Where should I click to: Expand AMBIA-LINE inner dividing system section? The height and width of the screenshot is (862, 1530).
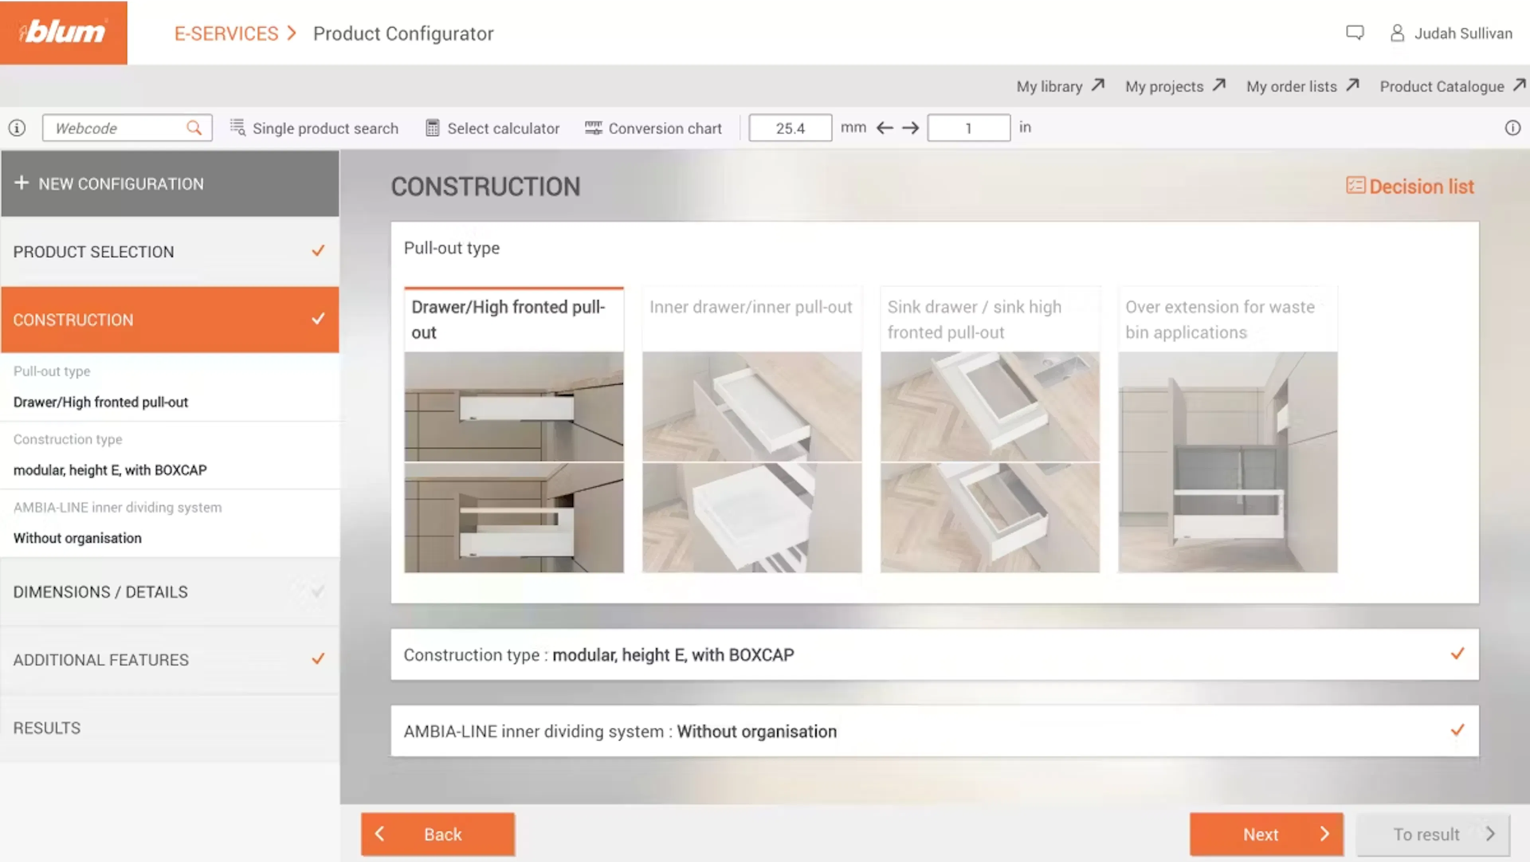click(x=934, y=731)
